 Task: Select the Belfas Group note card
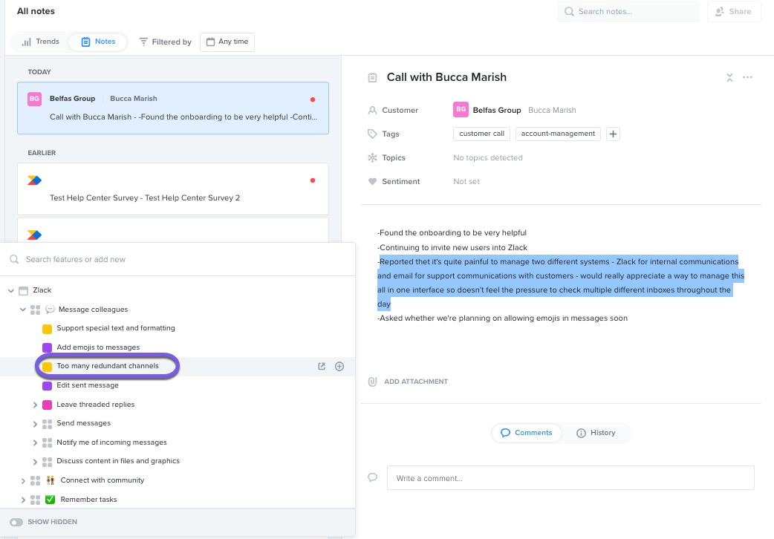[x=173, y=108]
